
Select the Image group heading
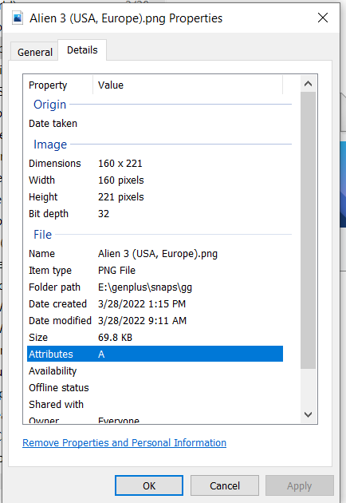tap(50, 145)
